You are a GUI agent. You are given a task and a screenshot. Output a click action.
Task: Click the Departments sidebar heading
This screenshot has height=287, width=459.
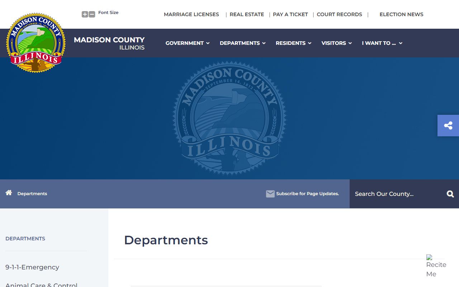point(25,239)
